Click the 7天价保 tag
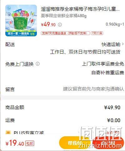The image size is (125, 151). [97, 33]
